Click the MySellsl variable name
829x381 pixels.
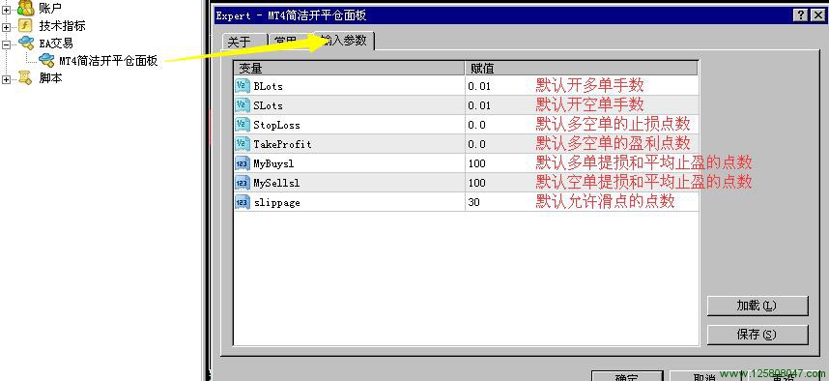276,183
